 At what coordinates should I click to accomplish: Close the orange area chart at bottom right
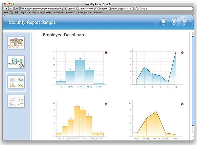182,104
